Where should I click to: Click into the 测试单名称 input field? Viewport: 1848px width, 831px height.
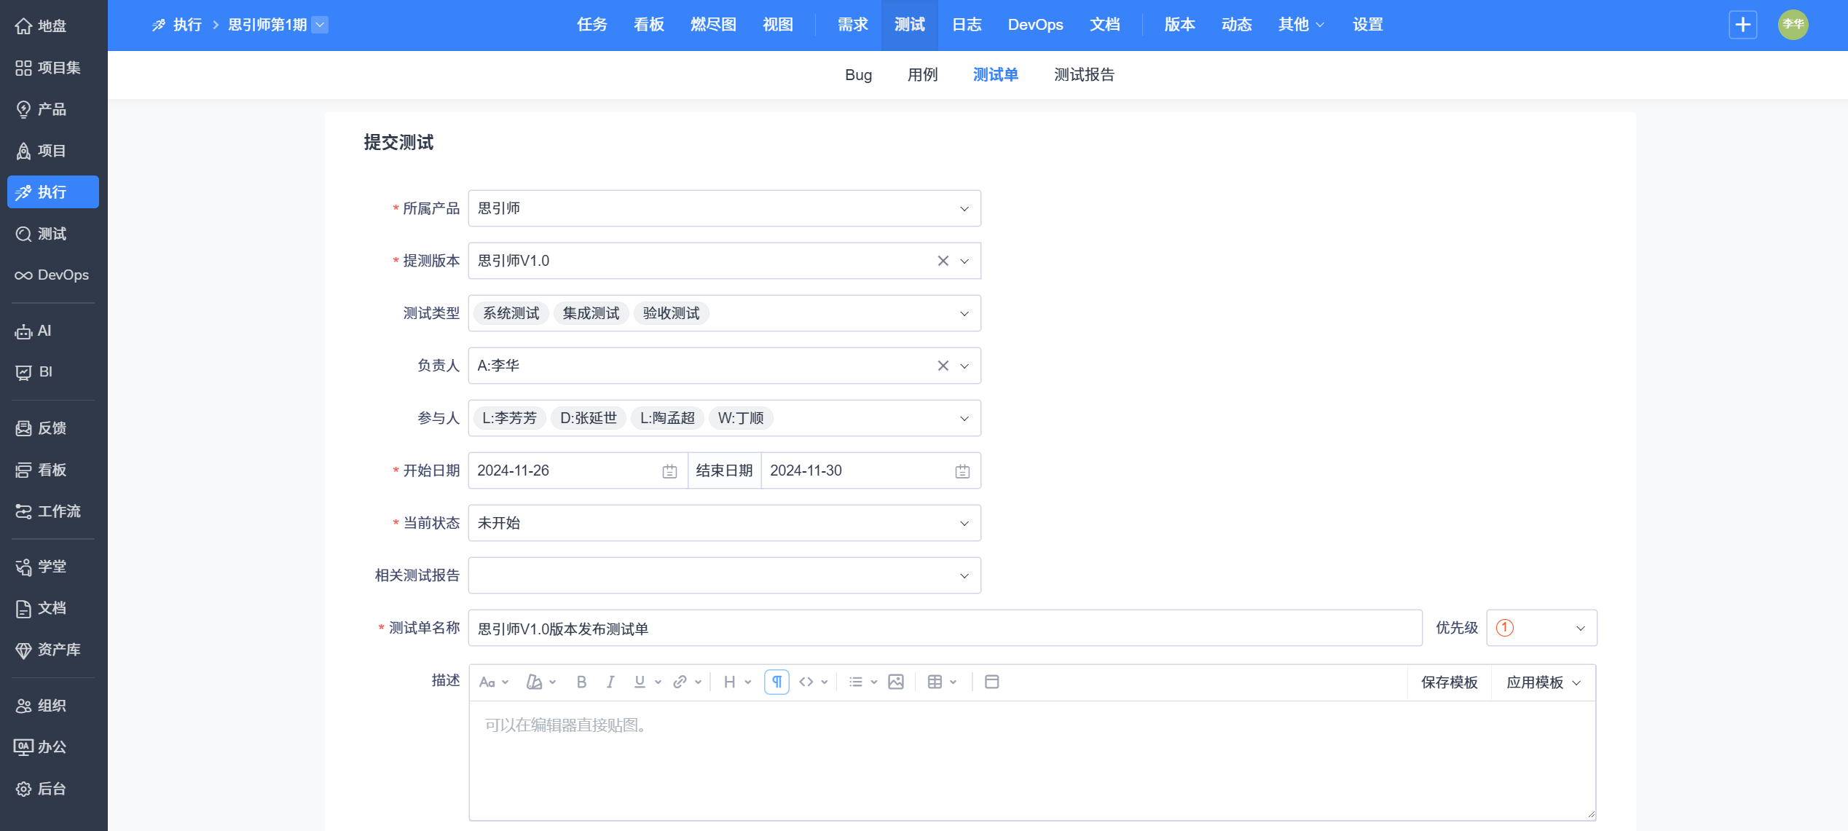(944, 628)
